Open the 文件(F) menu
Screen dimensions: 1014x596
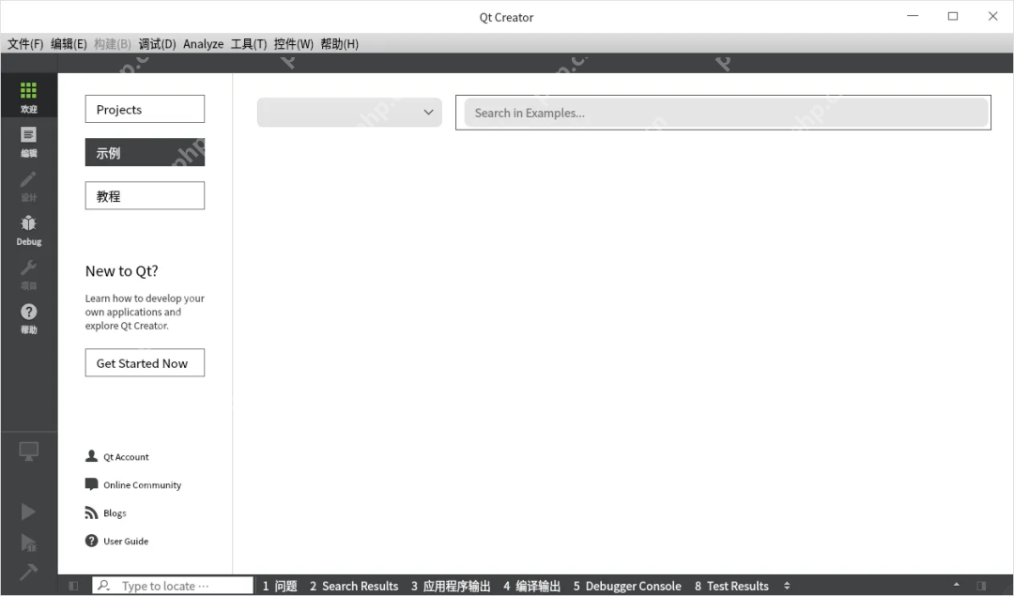pos(24,43)
